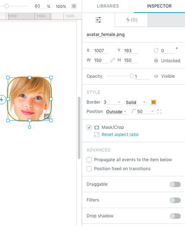
Task: Click the fit-to-screen square icon
Action: [x=74, y=6]
